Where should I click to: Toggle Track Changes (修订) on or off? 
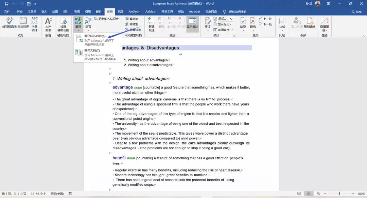207,23
